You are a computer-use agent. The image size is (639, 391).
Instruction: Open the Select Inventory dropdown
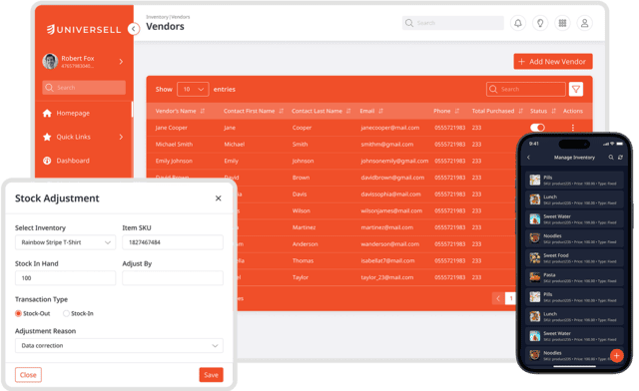point(65,242)
